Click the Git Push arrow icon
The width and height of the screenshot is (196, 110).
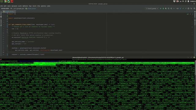pyautogui.click(x=186, y=9)
